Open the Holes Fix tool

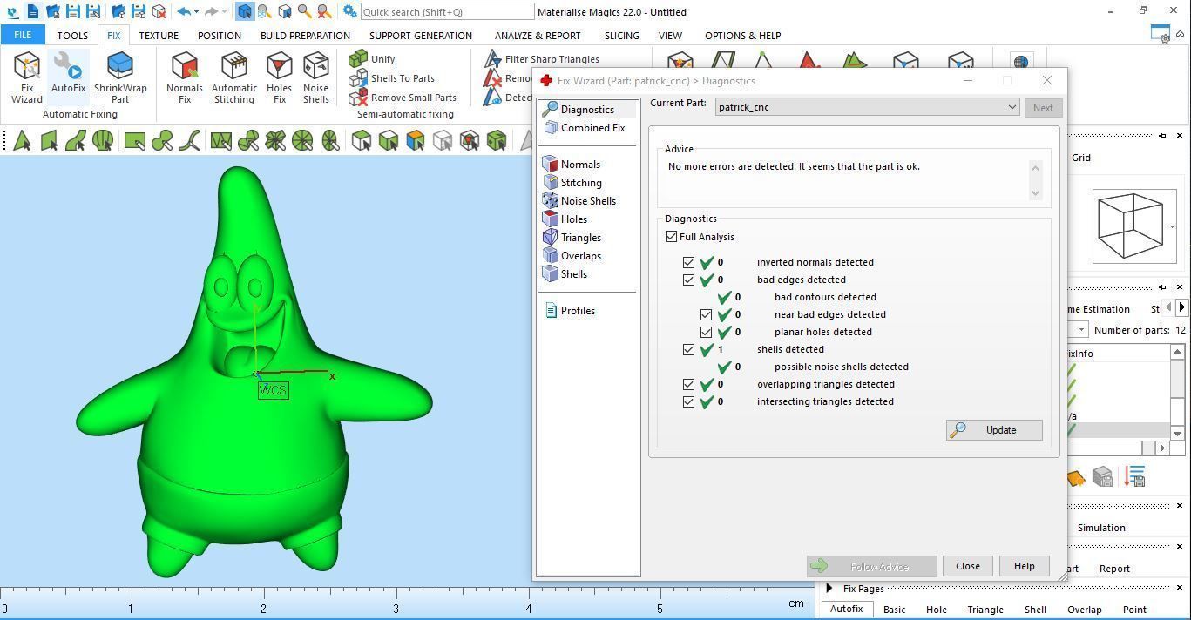click(x=279, y=77)
